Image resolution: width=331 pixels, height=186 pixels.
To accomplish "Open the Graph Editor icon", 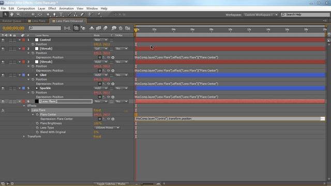I will point(128,28).
